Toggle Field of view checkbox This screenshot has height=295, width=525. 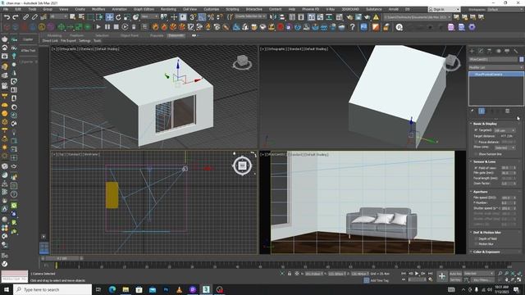click(476, 167)
